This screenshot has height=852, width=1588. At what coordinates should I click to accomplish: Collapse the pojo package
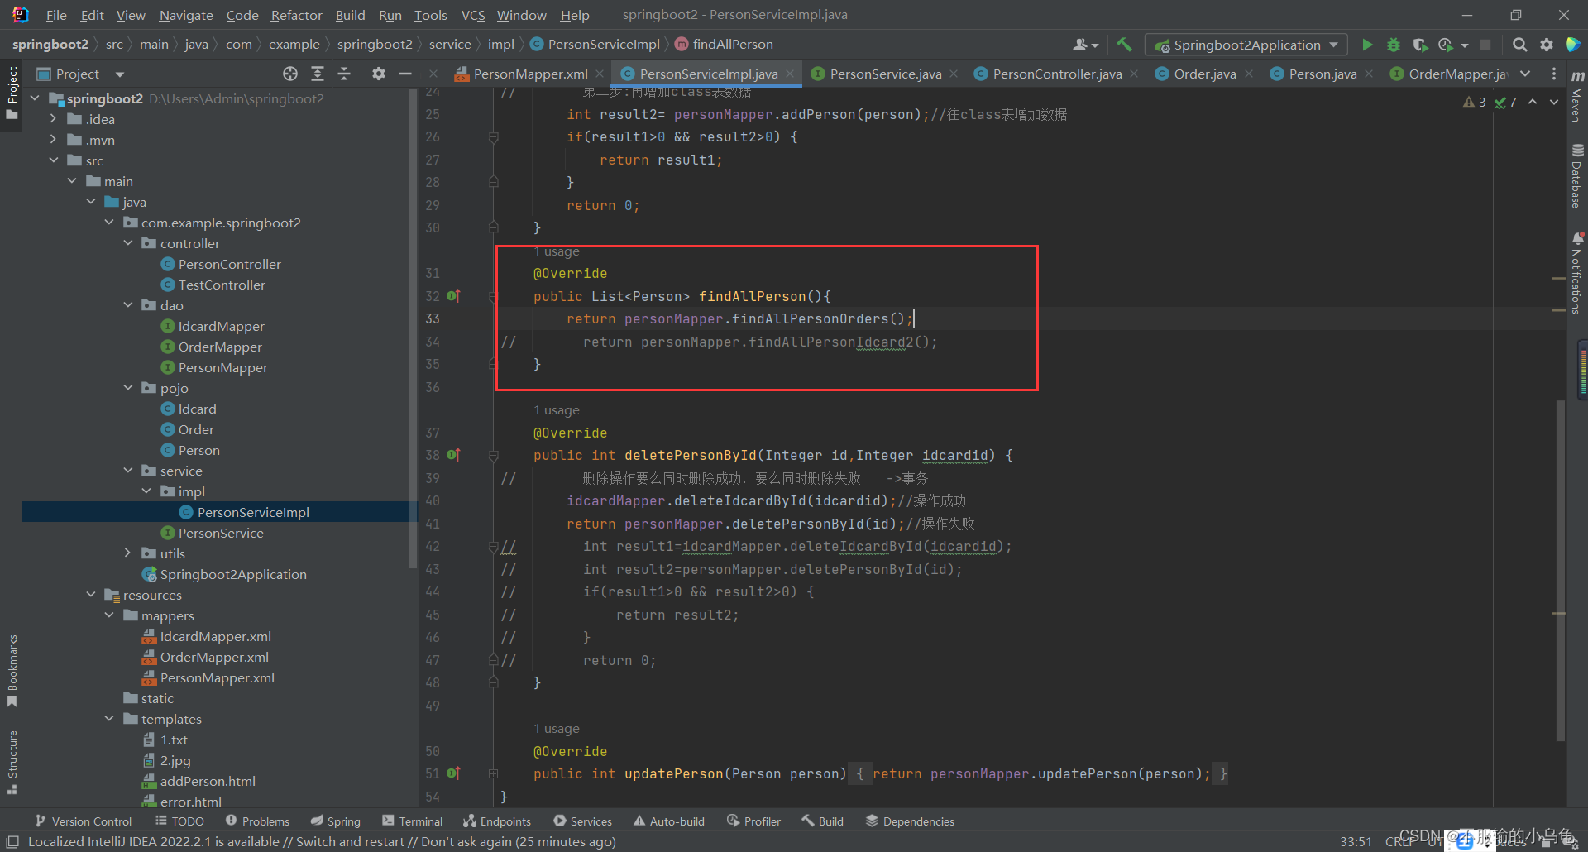(x=127, y=388)
